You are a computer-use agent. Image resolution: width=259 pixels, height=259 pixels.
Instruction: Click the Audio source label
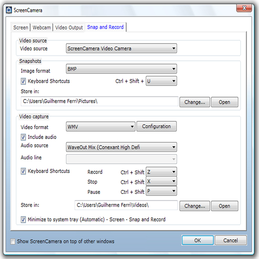pos(35,145)
